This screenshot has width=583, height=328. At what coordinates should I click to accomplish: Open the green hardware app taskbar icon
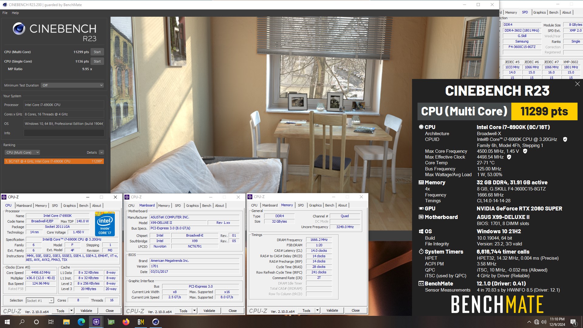point(111,322)
